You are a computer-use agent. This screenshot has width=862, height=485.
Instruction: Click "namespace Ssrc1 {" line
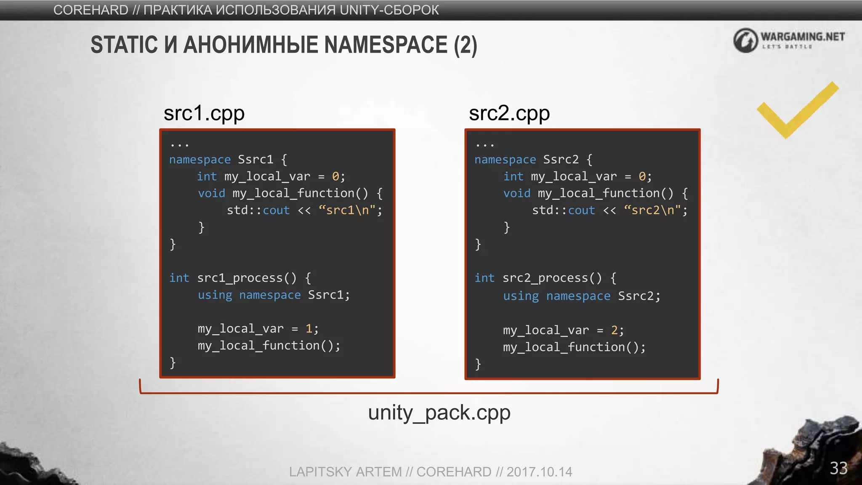click(228, 160)
